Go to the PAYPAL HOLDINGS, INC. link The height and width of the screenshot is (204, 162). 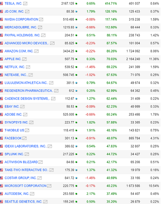pos(22,35)
